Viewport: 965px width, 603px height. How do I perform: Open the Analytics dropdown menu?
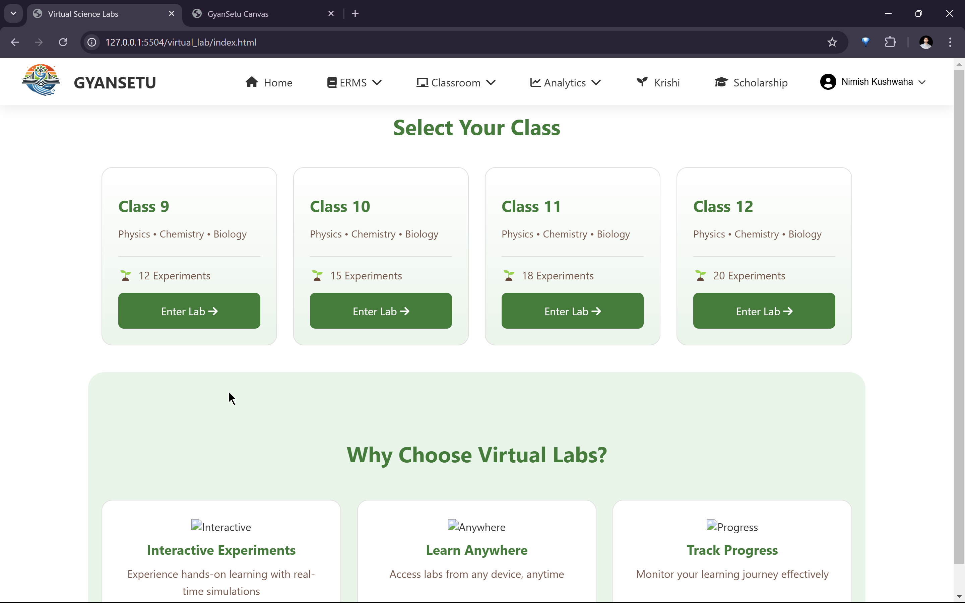click(565, 82)
